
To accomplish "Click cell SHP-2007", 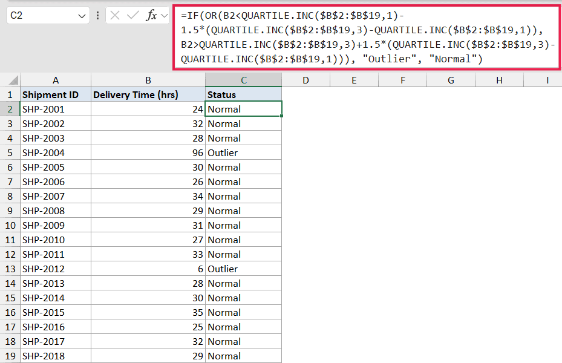I will (x=56, y=196).
